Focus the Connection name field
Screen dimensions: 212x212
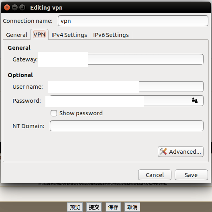(133, 21)
